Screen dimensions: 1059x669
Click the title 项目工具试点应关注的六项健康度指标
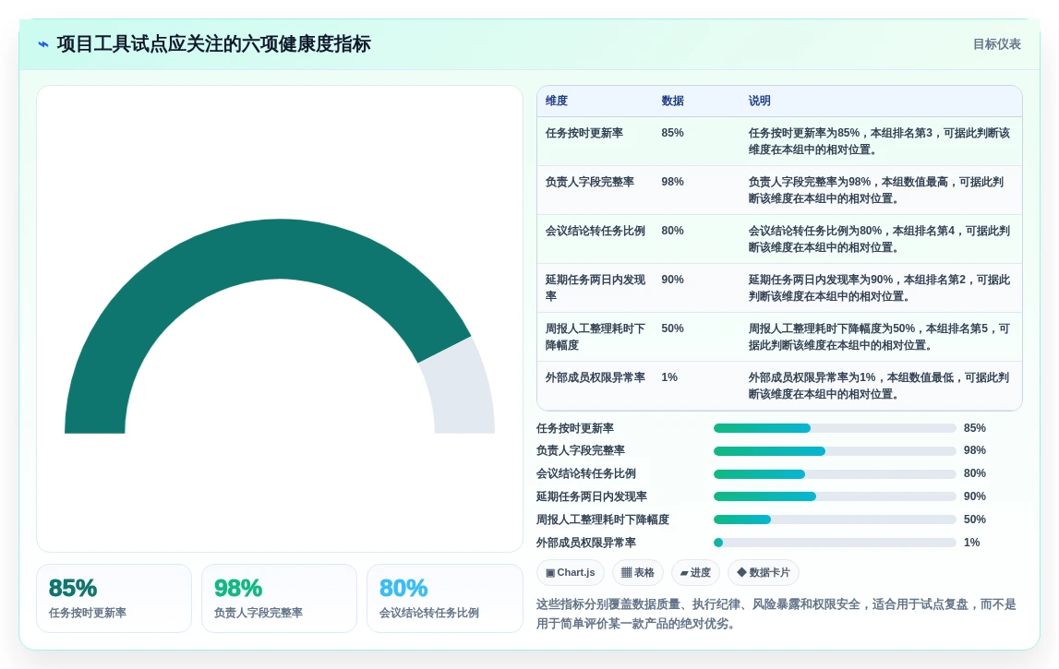click(x=214, y=44)
